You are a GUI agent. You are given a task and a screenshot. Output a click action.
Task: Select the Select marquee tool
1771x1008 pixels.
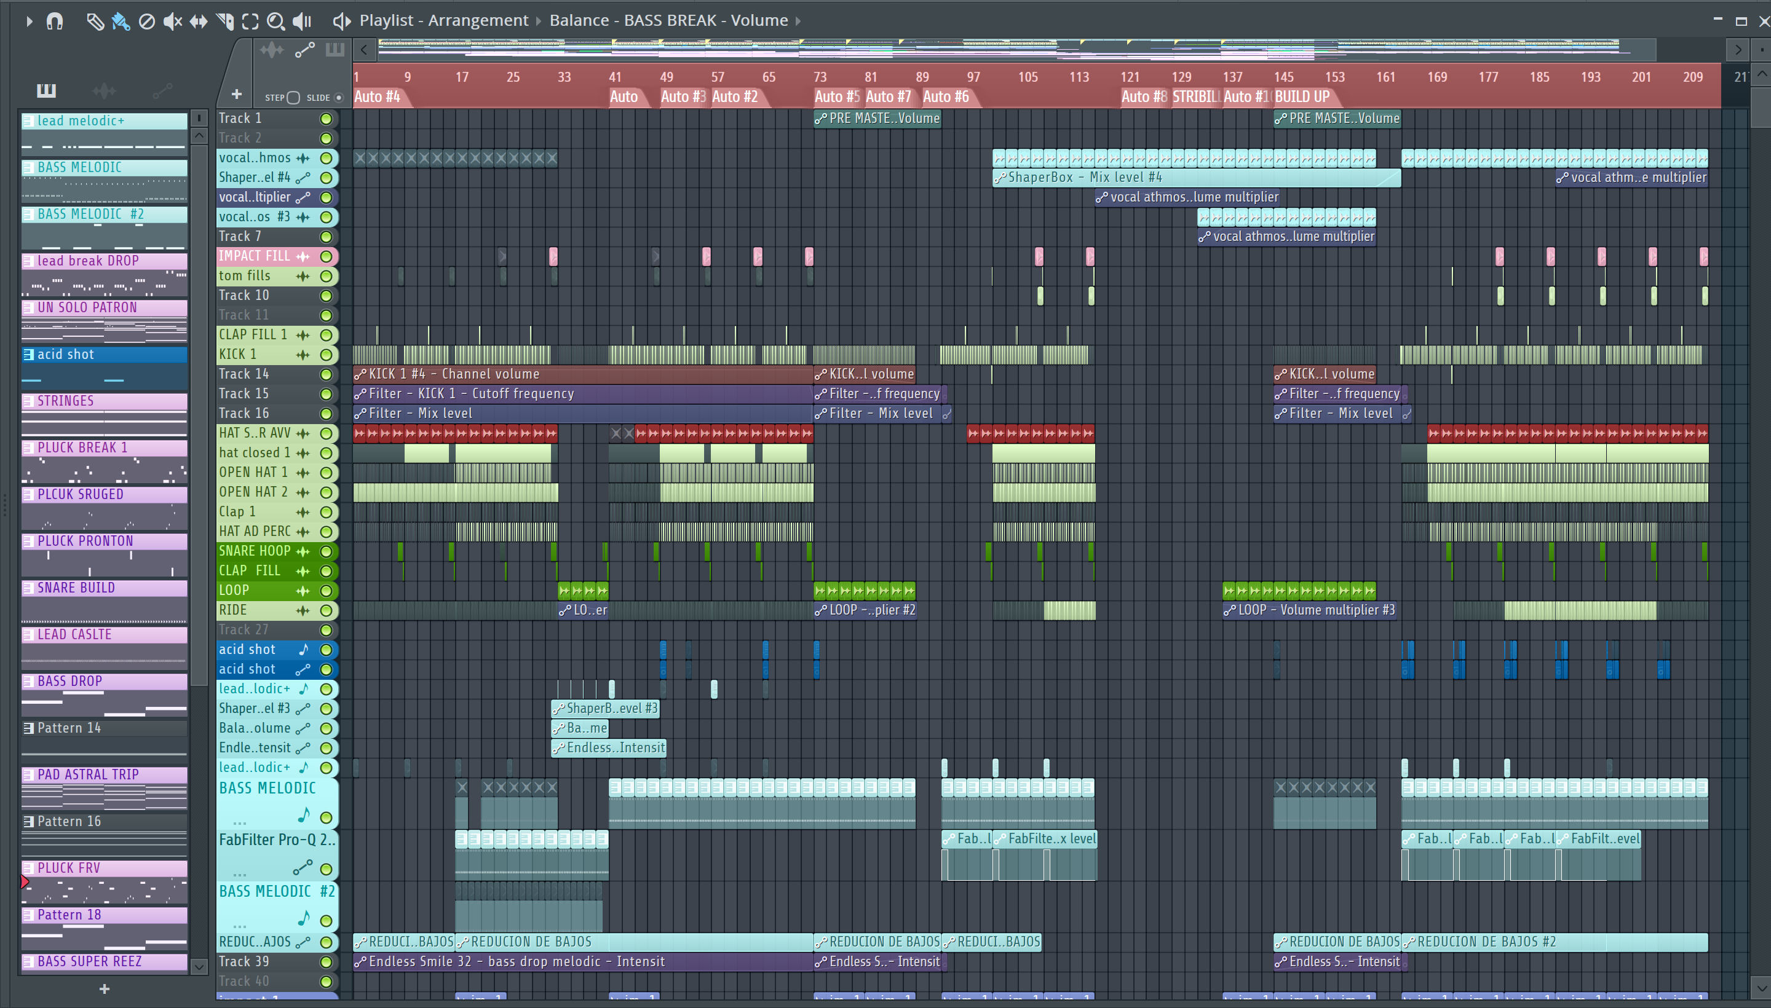(250, 22)
